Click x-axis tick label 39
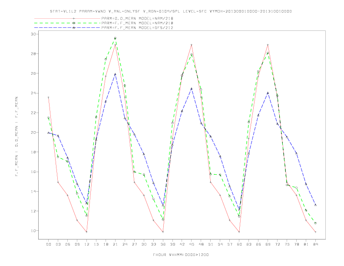This screenshot has width=344, height=266. pyautogui.click(x=172, y=244)
